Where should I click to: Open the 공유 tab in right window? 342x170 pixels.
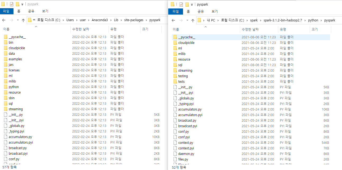(x=201, y=11)
